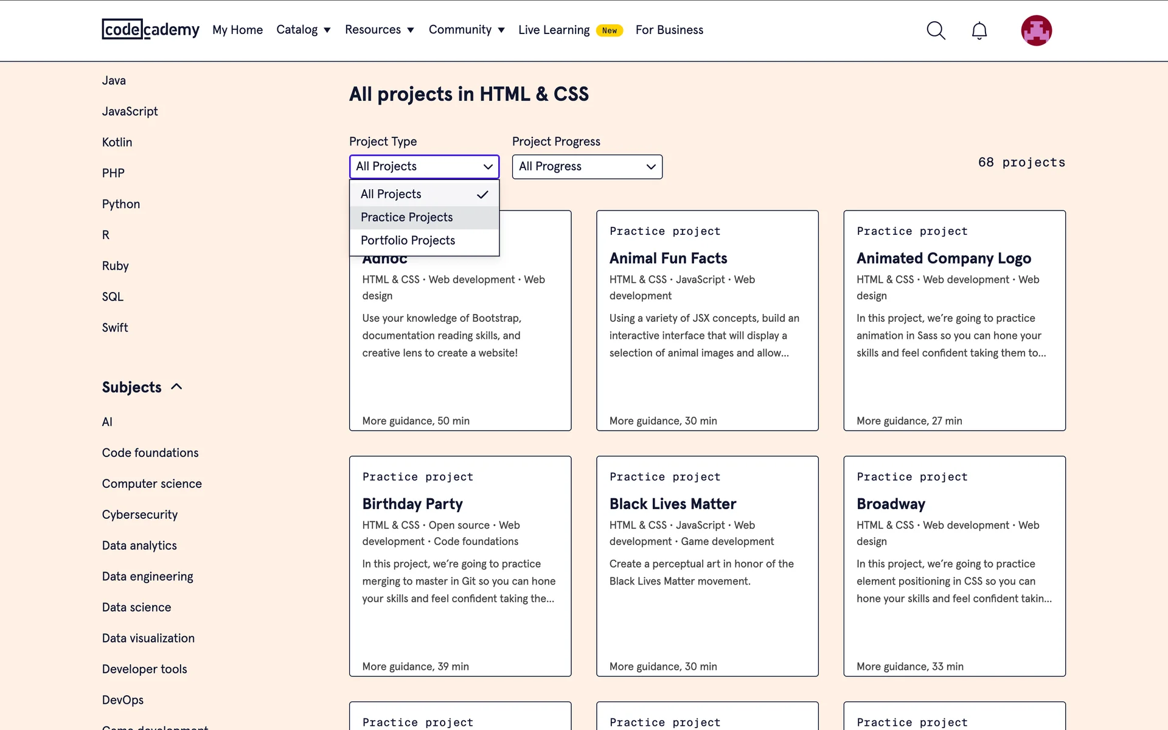Screen dimensions: 1168x730
Task: Select Practice Projects option
Action: pyautogui.click(x=406, y=217)
